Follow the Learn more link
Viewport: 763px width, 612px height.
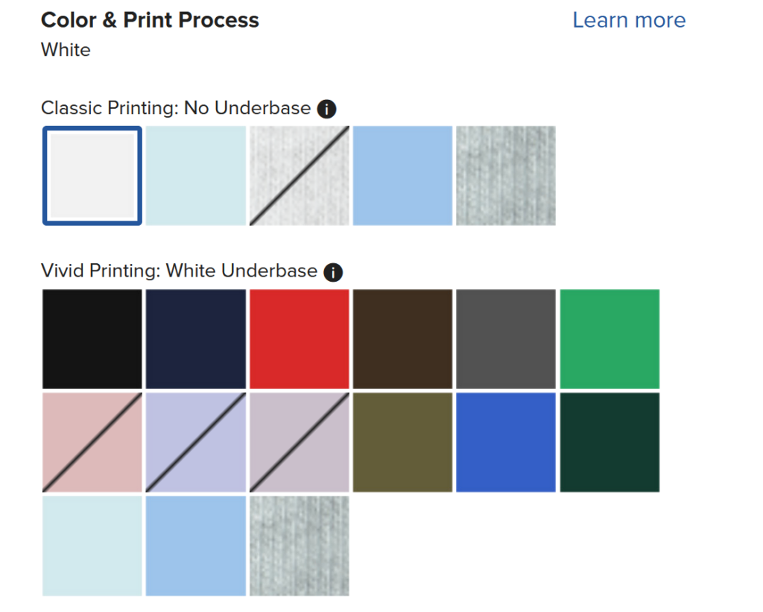(629, 20)
